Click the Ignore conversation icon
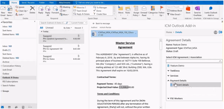224x109 pixels. (x=17, y=7)
